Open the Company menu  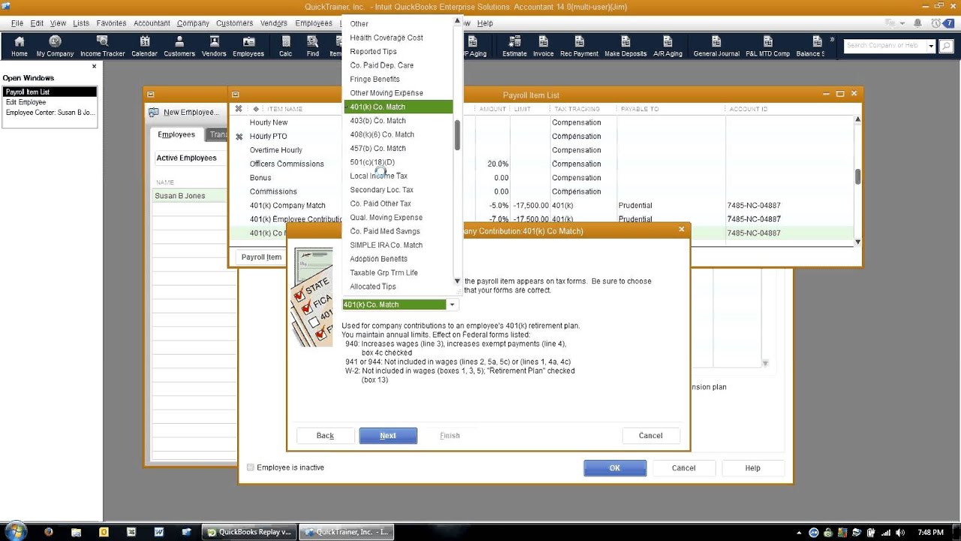193,23
